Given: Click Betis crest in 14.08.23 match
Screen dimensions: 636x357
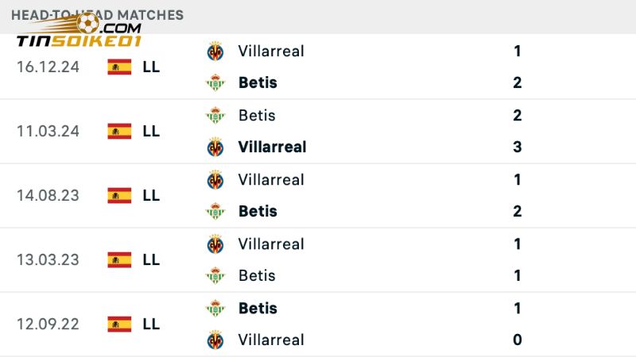Looking at the screenshot, I should coord(215,212).
